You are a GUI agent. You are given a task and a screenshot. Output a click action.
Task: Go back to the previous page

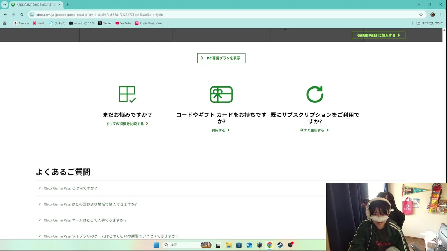(5, 15)
